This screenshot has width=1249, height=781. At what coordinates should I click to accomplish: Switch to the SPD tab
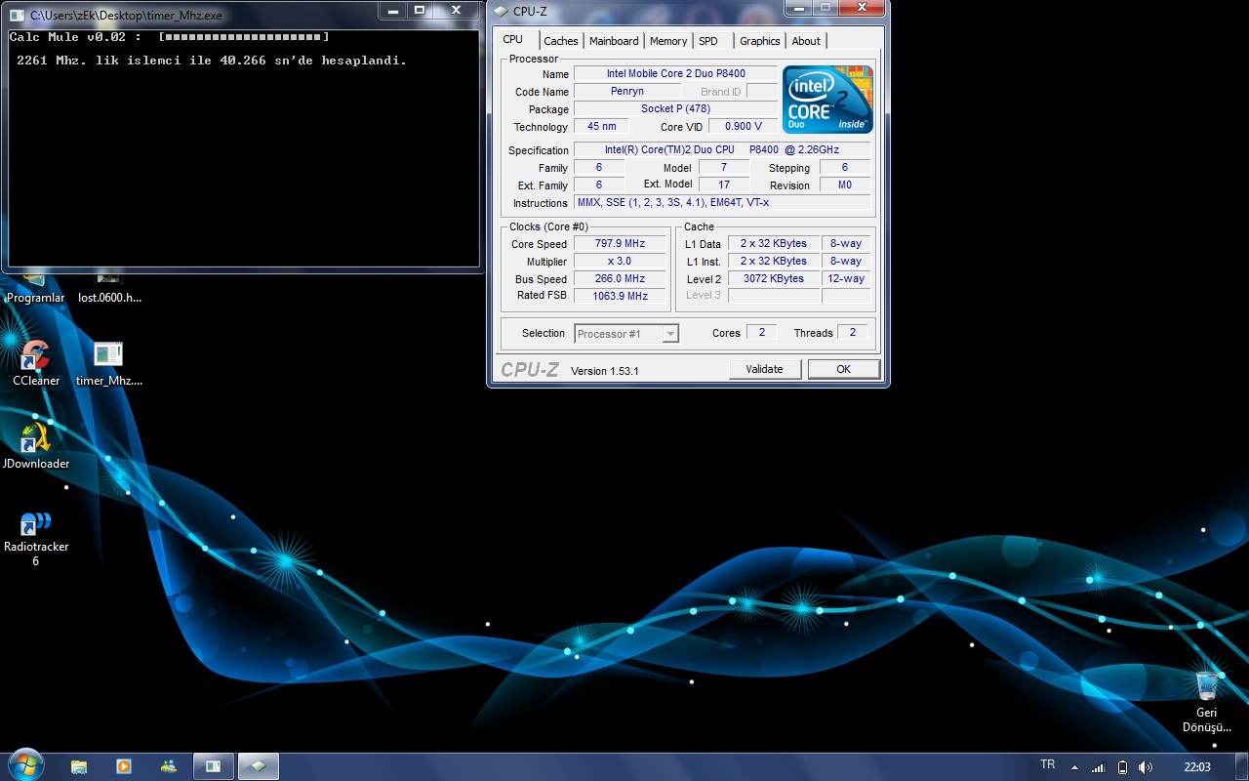(708, 41)
